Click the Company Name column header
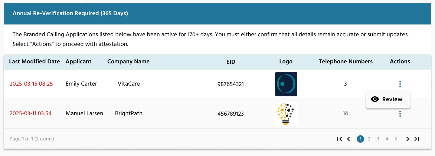 (128, 62)
